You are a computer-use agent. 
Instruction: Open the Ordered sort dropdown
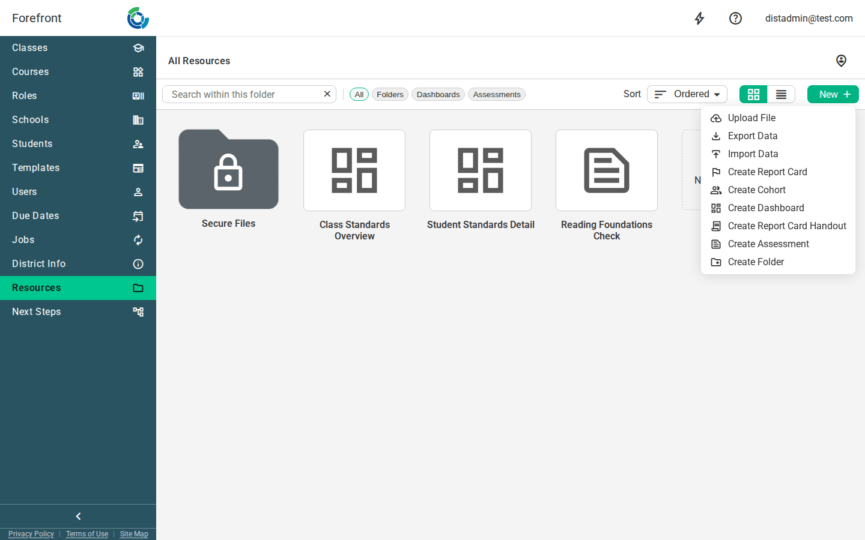pyautogui.click(x=687, y=94)
